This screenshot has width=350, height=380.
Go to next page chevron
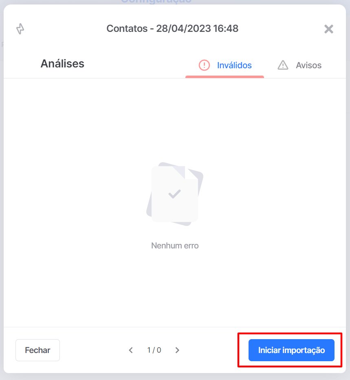(177, 350)
